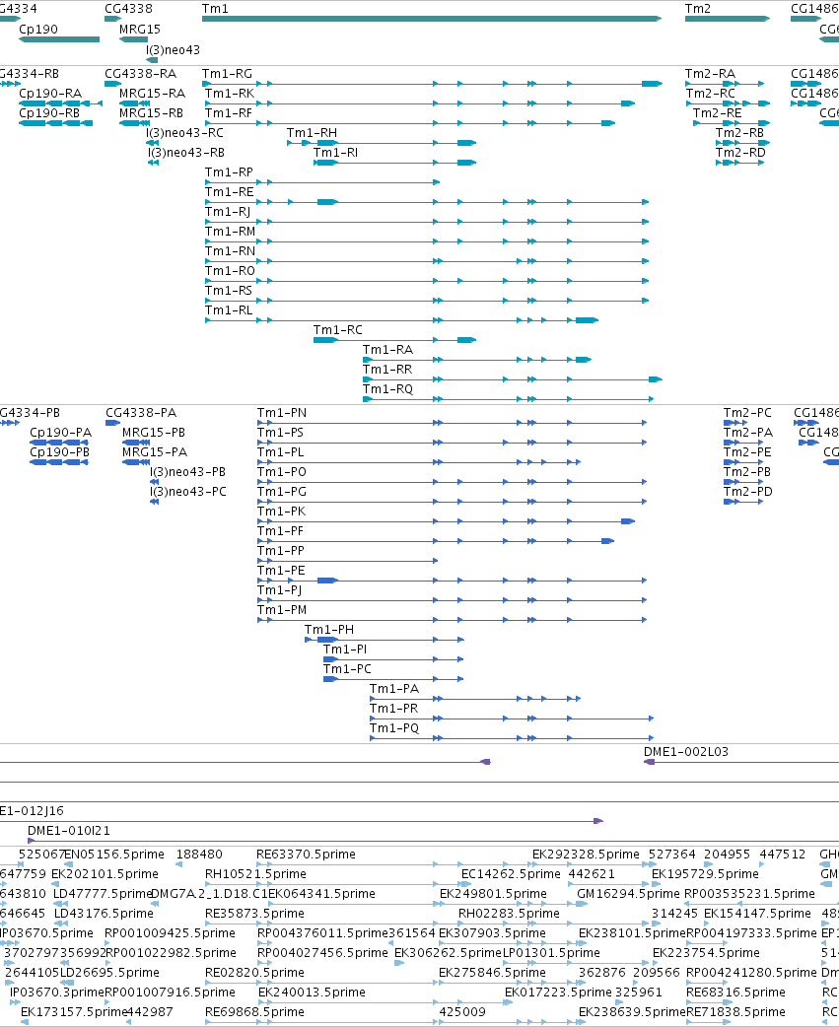Select transcript Tm1-RR

click(x=513, y=378)
